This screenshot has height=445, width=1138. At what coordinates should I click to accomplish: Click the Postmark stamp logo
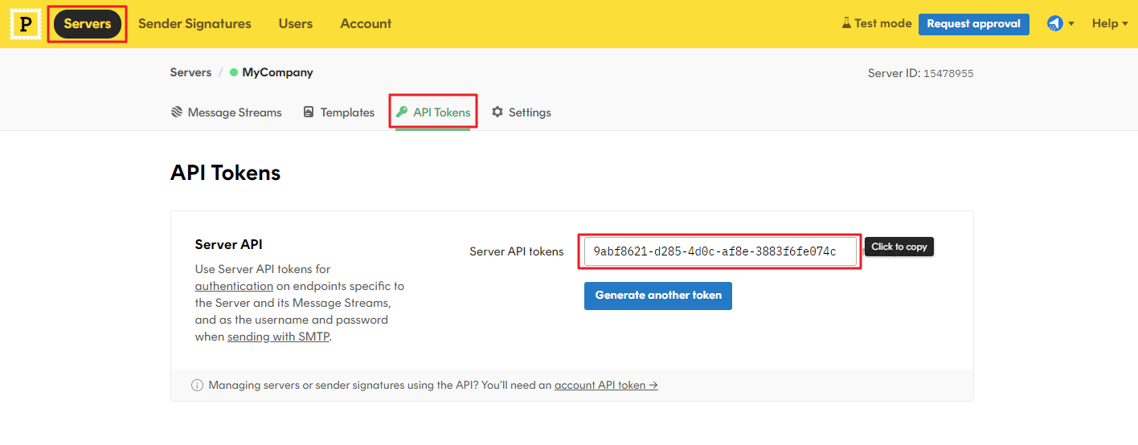pos(26,24)
